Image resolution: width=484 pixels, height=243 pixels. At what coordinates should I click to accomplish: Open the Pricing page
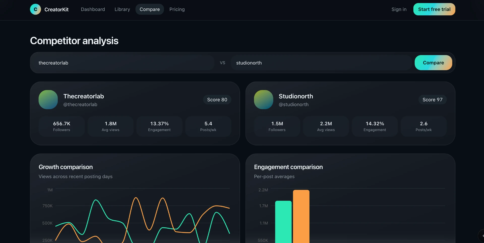[x=177, y=9]
